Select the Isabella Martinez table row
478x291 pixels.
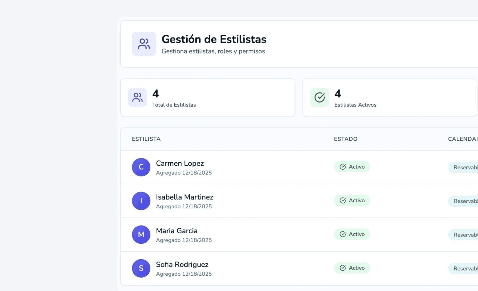[x=256, y=201]
